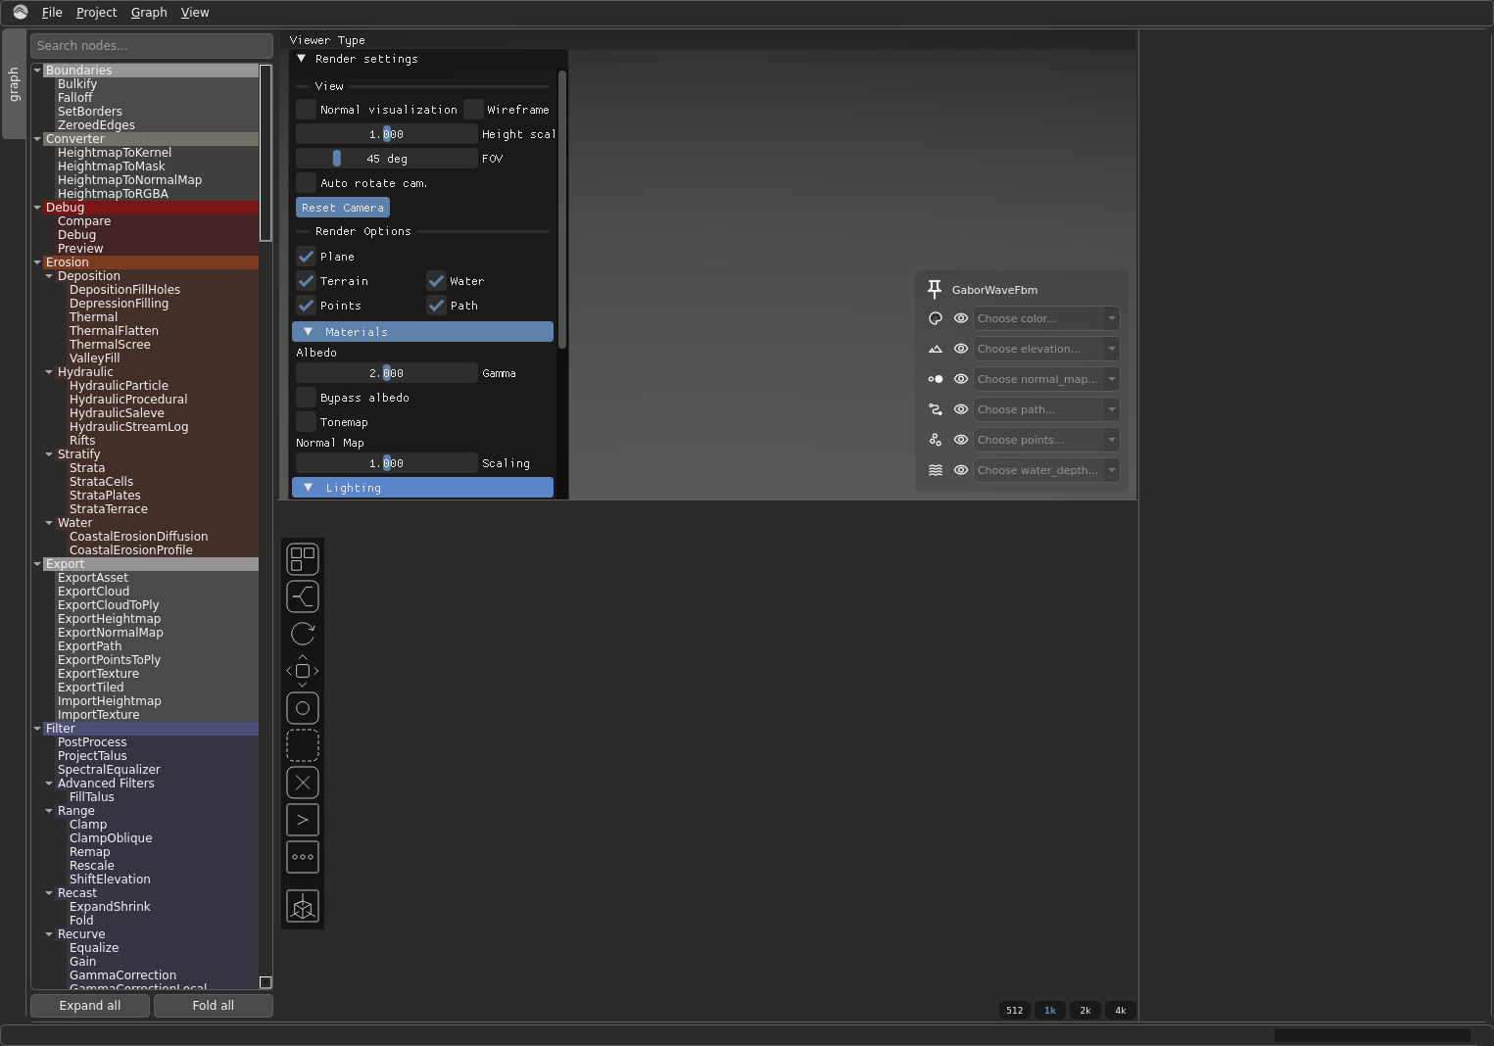
Task: Enable the Tonemap checkbox
Action: coord(307,422)
